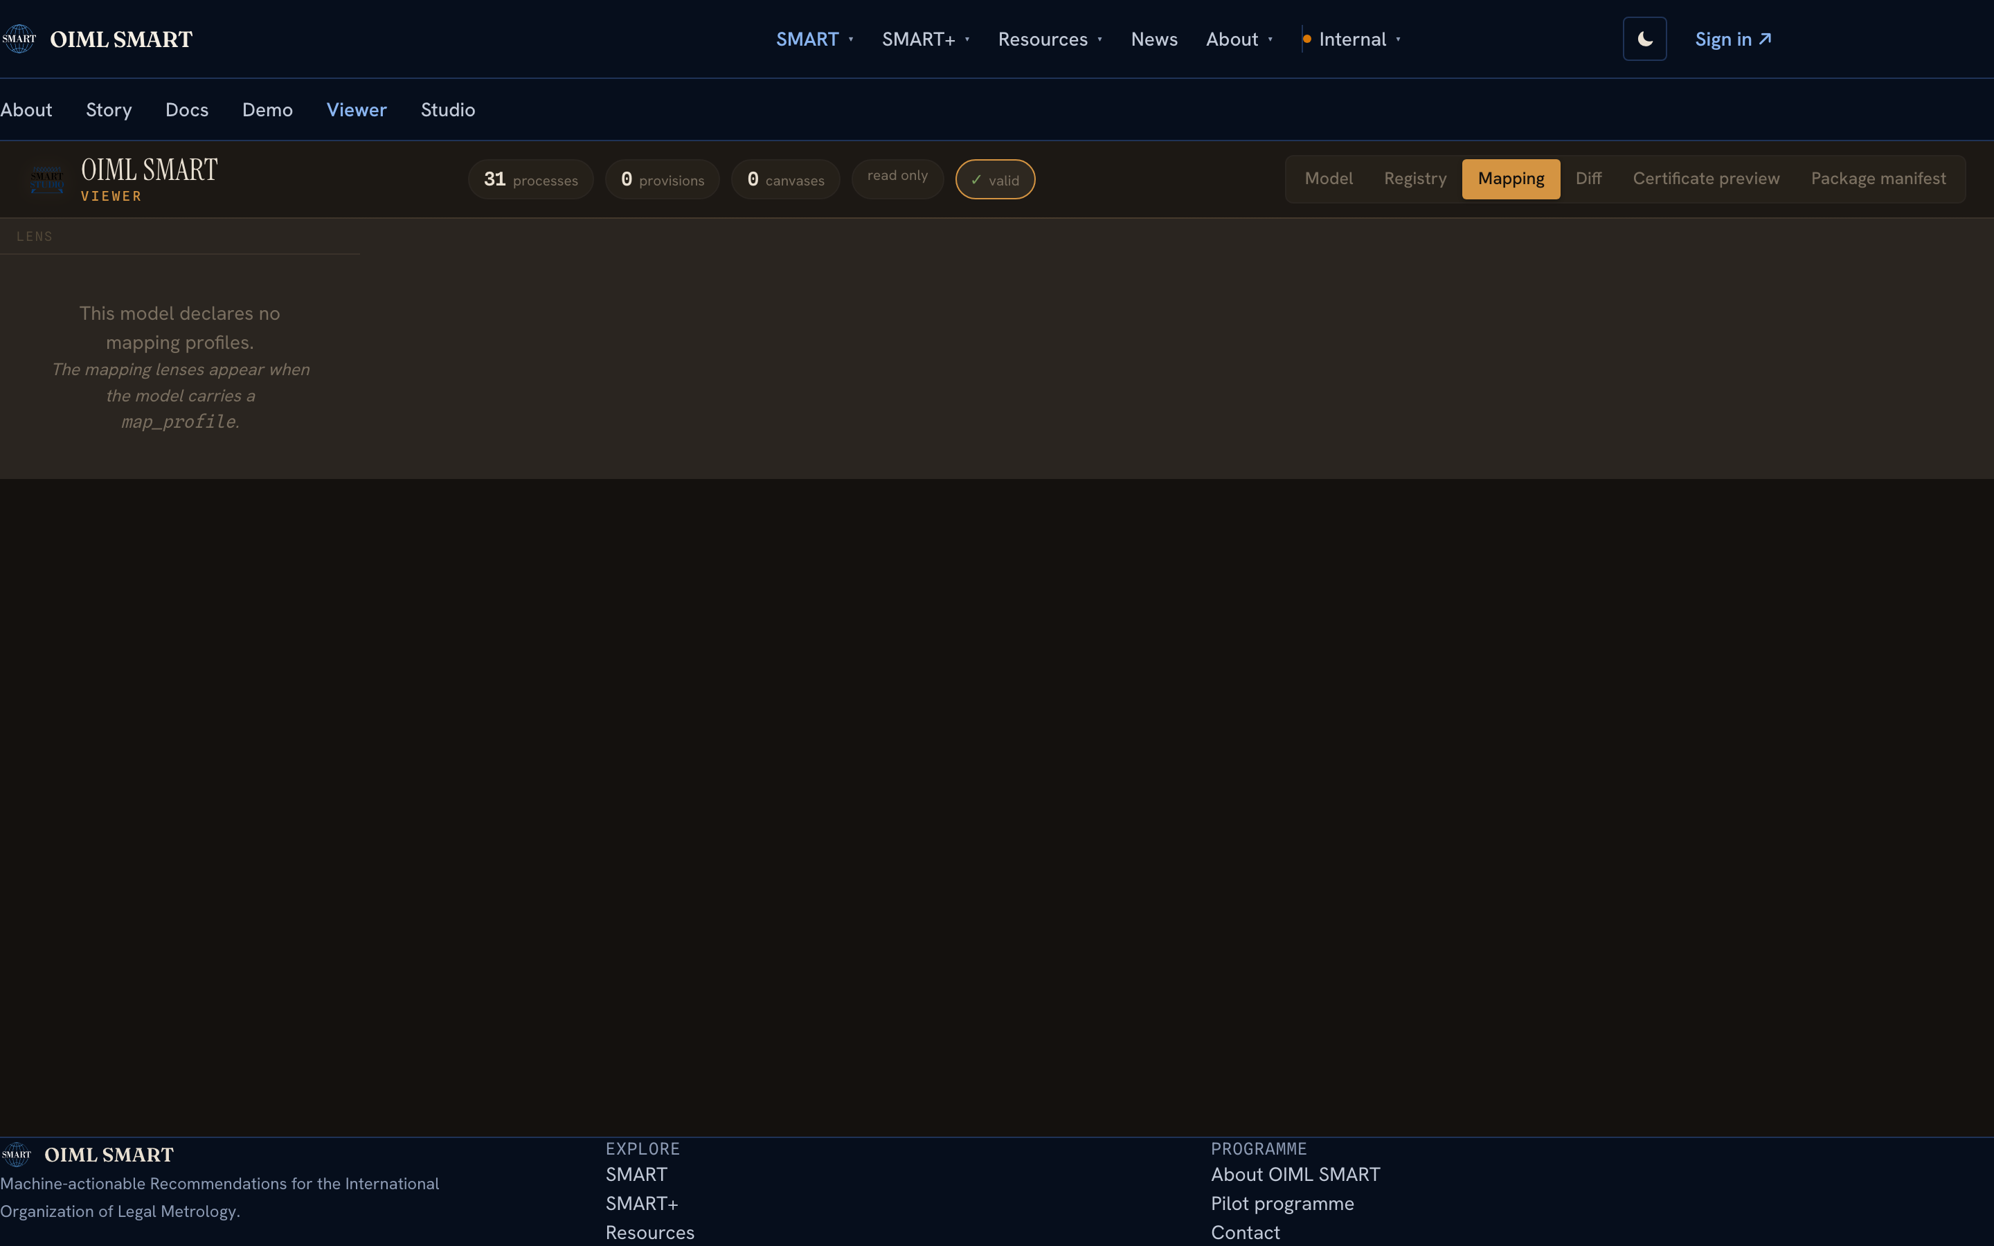Open the SMART dropdown menu

click(814, 39)
